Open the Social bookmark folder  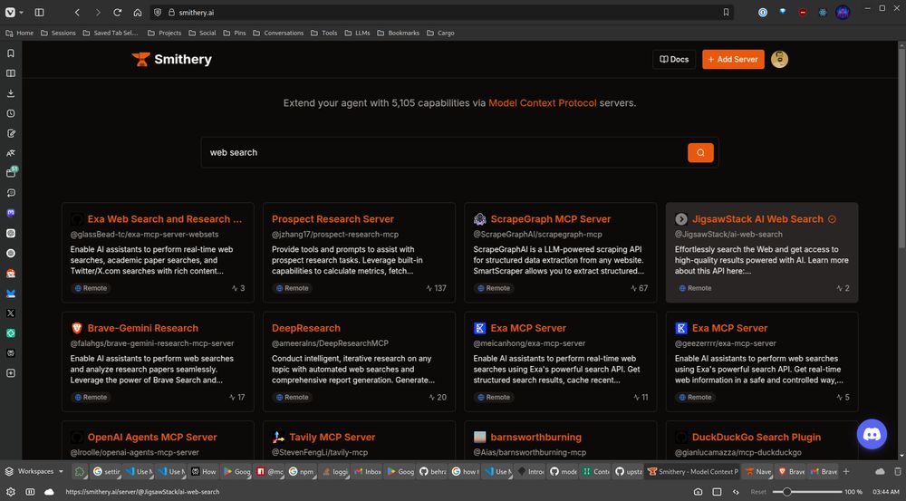click(202, 33)
